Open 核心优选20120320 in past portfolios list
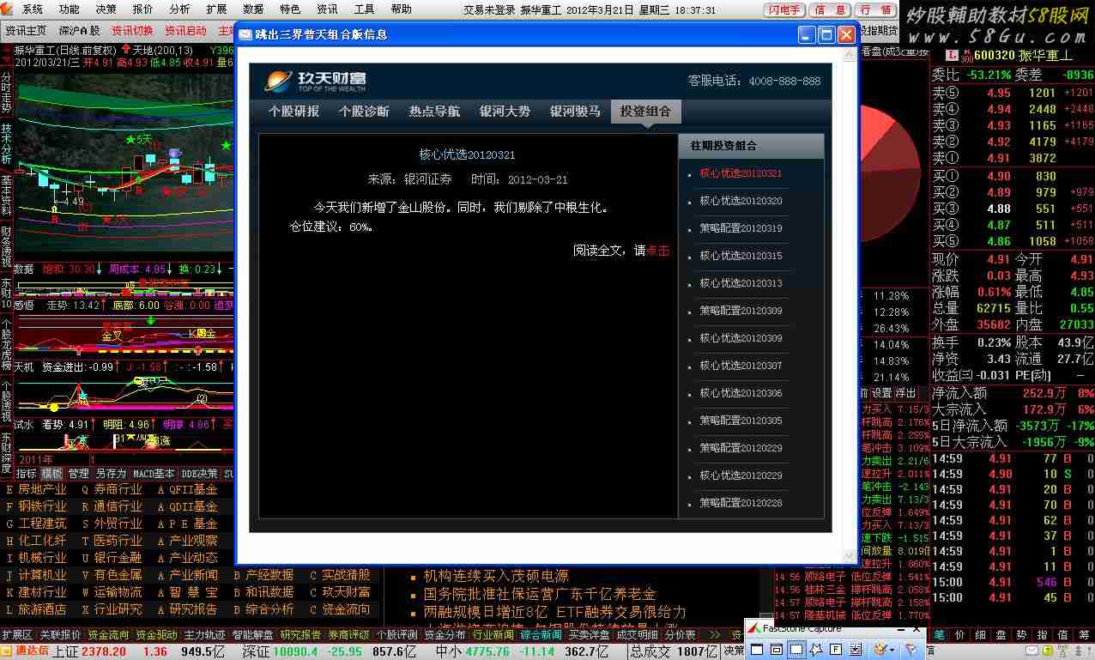1095x660 pixels. 741,201
